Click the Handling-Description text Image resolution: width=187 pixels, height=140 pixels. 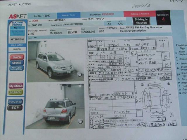[x=133, y=31]
